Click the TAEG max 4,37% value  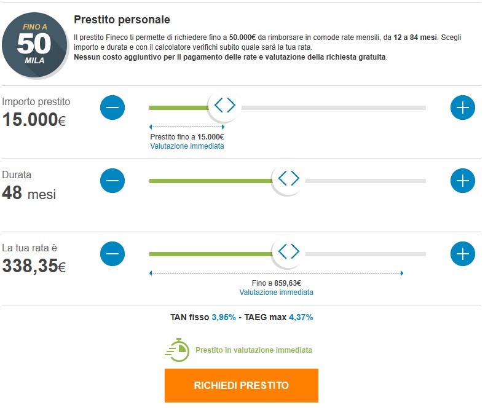[x=301, y=318]
